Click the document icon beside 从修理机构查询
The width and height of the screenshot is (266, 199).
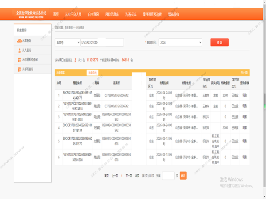[20, 60]
